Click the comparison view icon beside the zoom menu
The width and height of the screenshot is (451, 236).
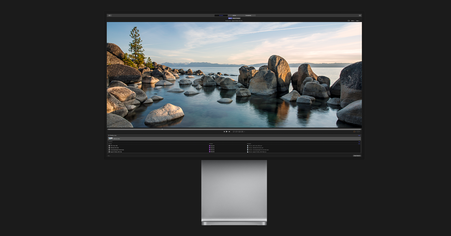[x=348, y=21]
